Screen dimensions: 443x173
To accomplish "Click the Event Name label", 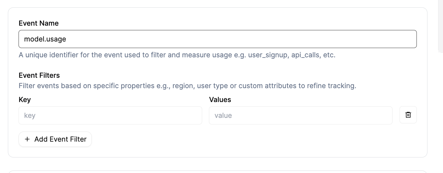I will click(39, 23).
